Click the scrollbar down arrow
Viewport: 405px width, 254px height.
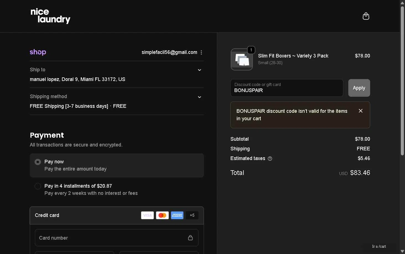point(403,251)
